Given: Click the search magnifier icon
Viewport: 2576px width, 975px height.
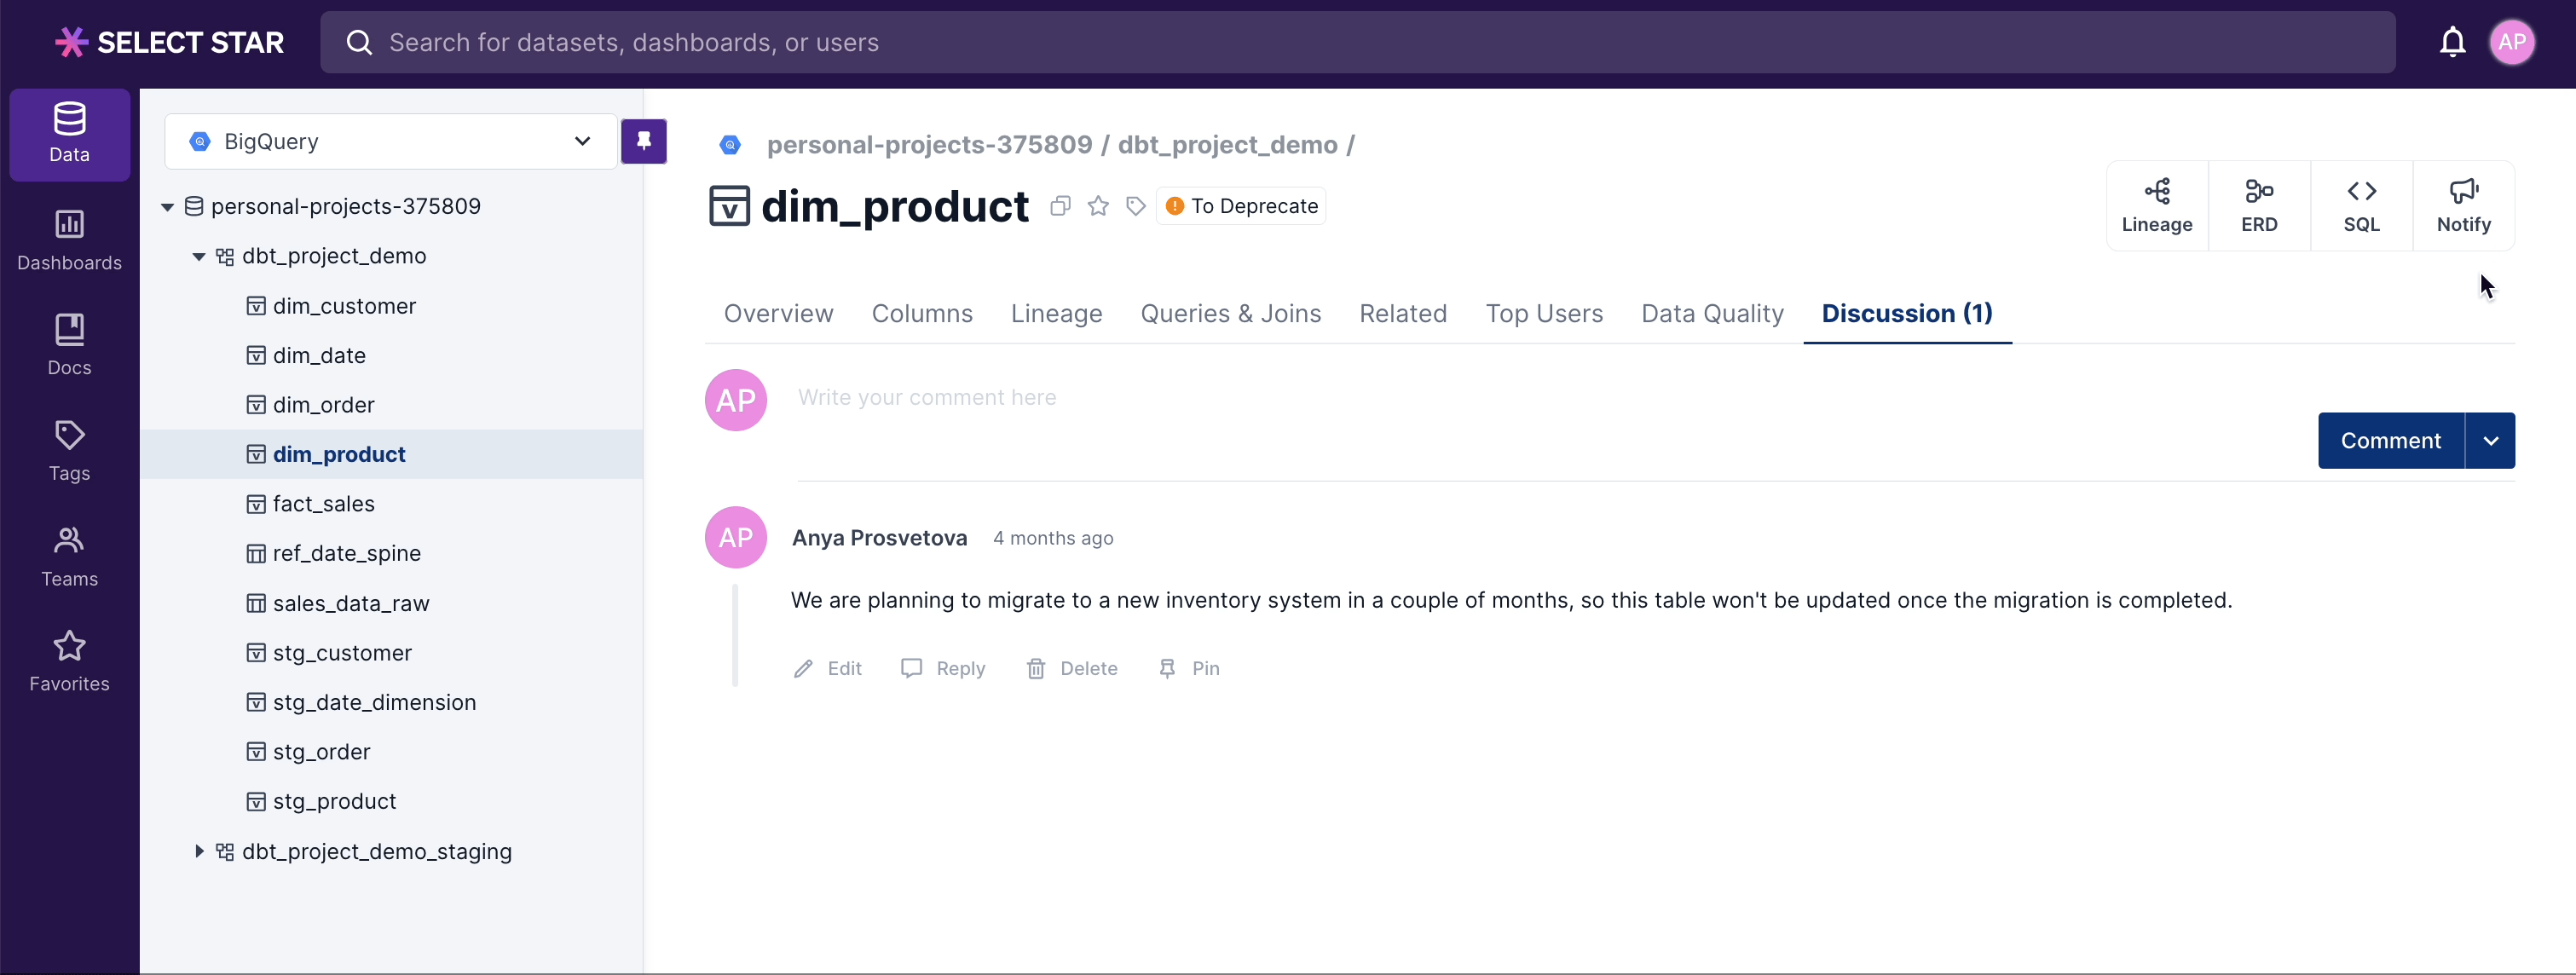Looking at the screenshot, I should [359, 42].
